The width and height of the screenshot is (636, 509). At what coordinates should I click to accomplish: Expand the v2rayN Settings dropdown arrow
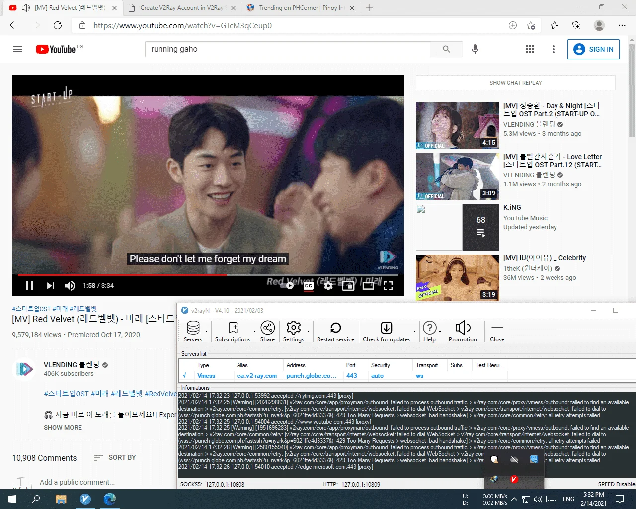coord(308,332)
